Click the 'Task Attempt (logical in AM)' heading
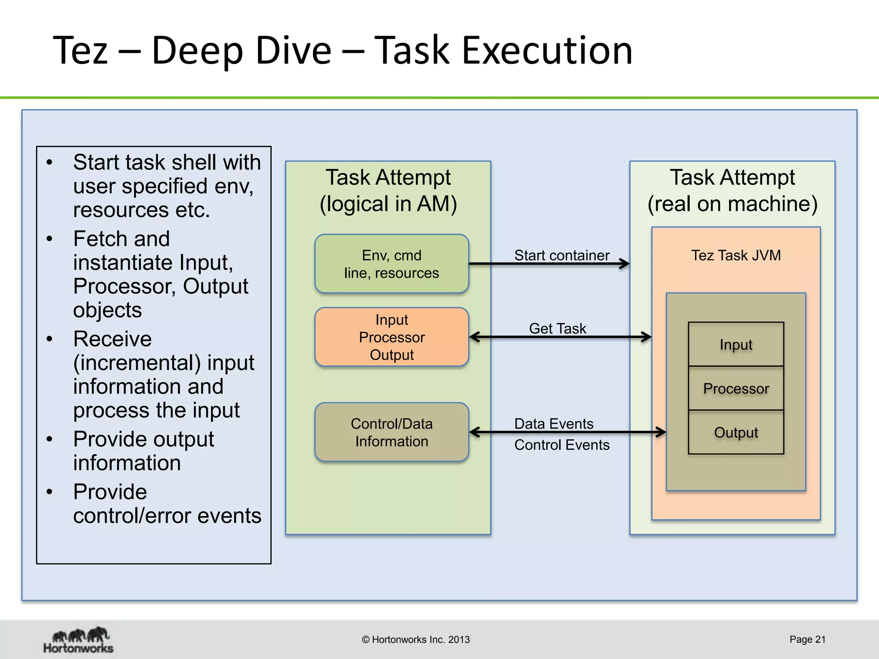 [x=388, y=190]
